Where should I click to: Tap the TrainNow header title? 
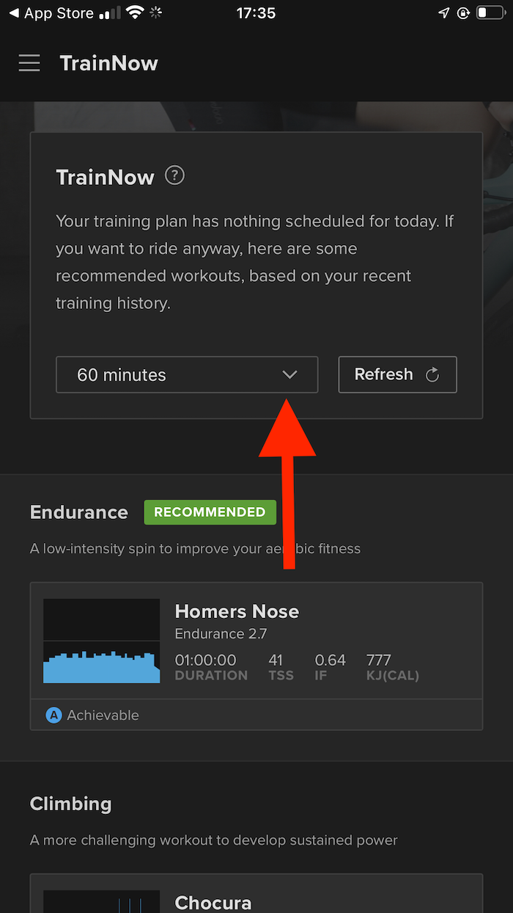108,63
